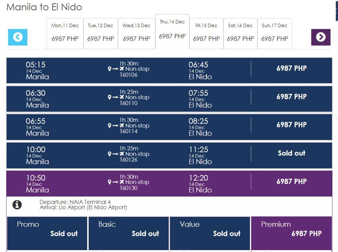Click the next week arrow button
Viewport: 338px width, 252px height.
321,37
